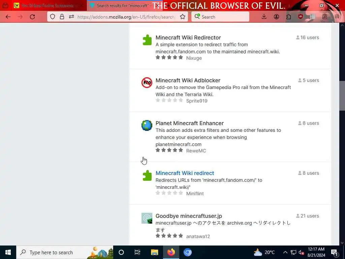This screenshot has width=345, height=259.
Task: Click author name Miniflint
Action: point(195,194)
